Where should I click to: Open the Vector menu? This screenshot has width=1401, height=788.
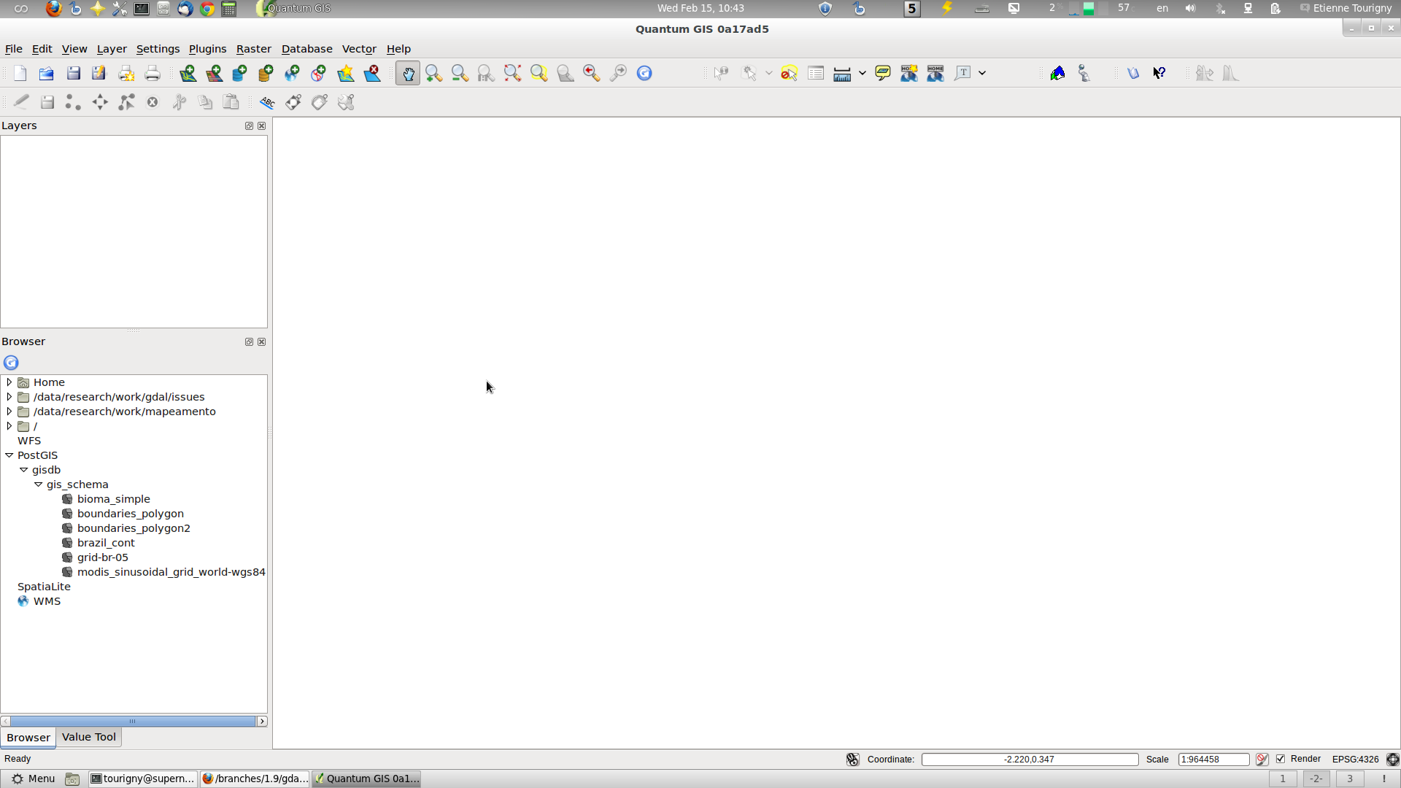tap(359, 49)
